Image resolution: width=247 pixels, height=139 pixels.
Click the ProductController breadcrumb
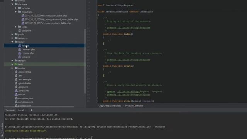pos(134,106)
